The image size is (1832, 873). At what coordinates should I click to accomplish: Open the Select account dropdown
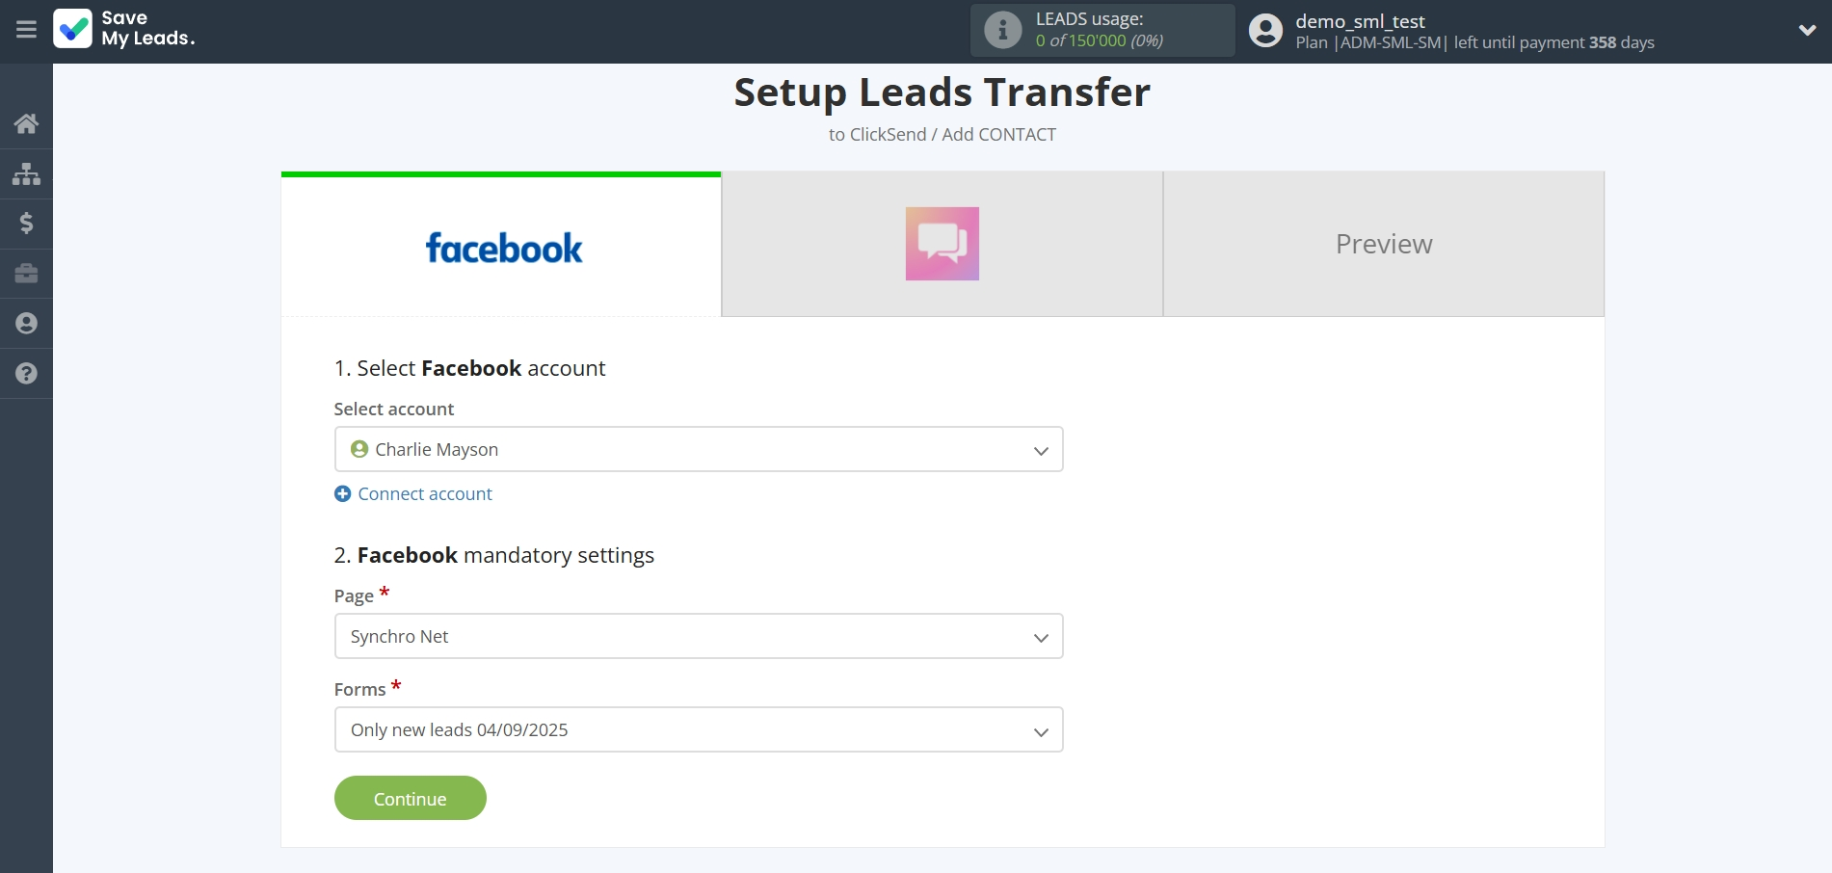698,449
